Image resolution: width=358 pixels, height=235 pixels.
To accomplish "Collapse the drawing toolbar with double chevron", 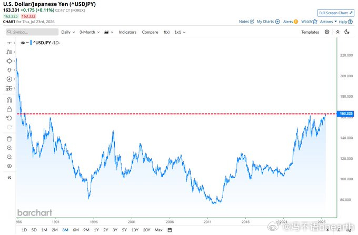I will click(x=9, y=178).
